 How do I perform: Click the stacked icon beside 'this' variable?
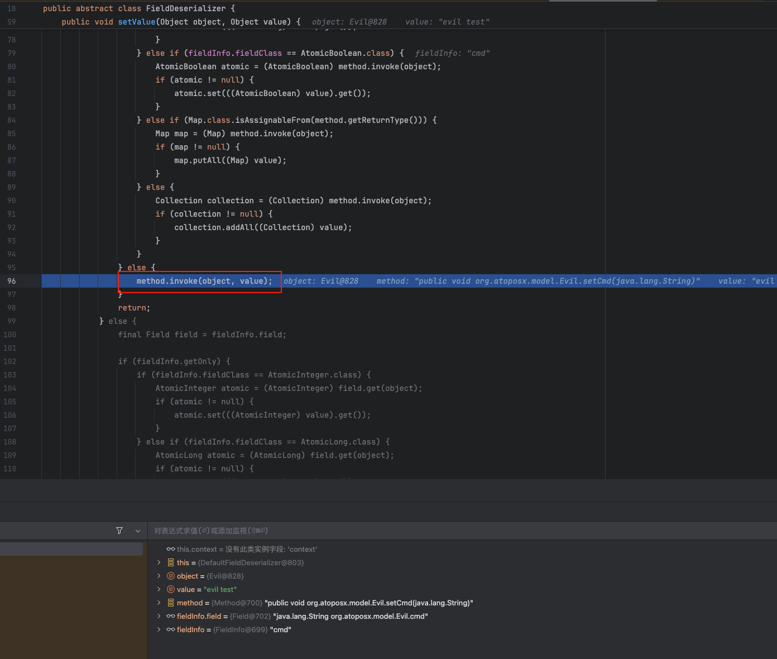[x=171, y=562]
